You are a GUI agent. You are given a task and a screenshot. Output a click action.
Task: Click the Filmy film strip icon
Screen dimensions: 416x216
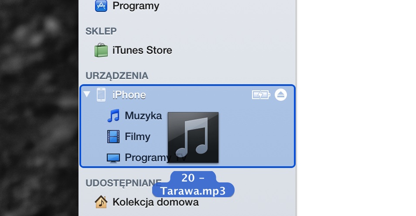(x=113, y=137)
